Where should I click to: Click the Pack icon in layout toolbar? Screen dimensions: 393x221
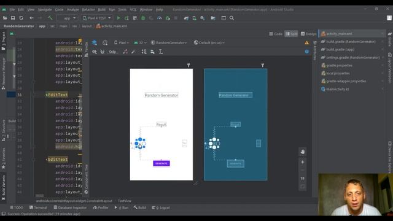point(144,52)
